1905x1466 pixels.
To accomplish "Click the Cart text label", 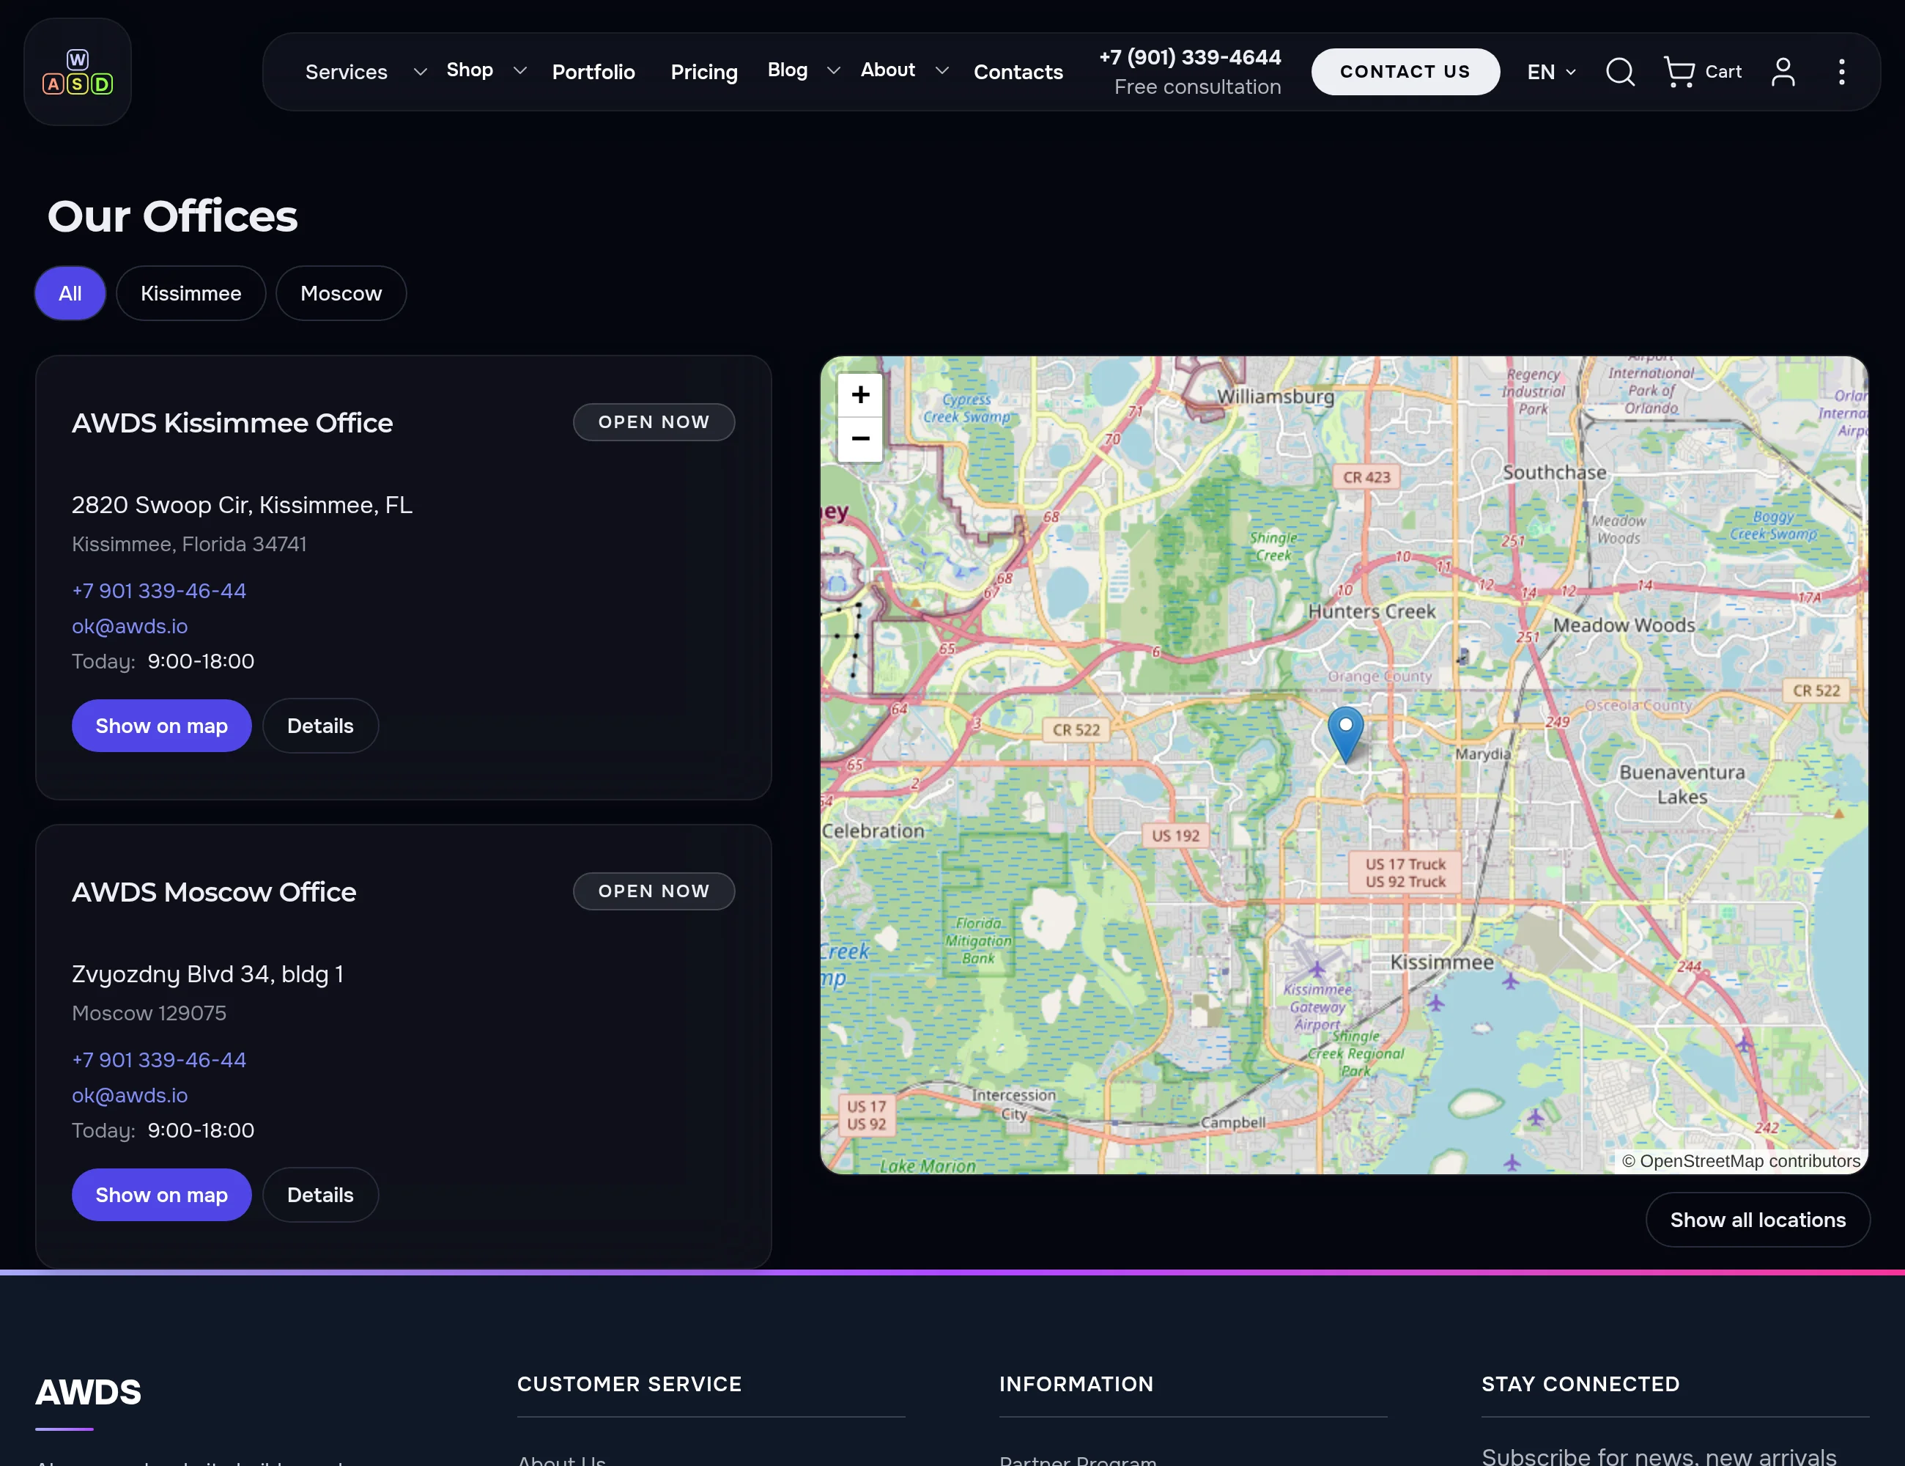I will pyautogui.click(x=1723, y=72).
